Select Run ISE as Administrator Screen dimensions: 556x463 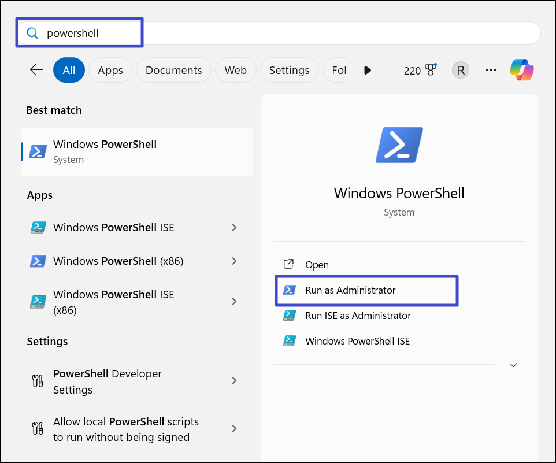[358, 316]
